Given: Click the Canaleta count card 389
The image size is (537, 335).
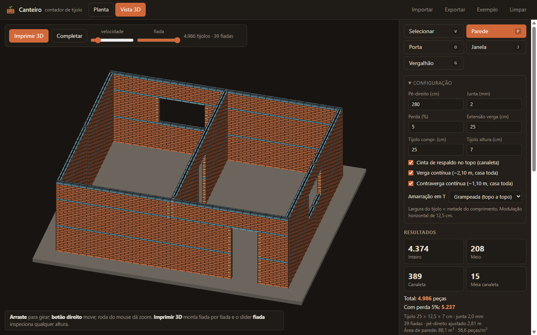Looking at the screenshot, I should point(434,279).
